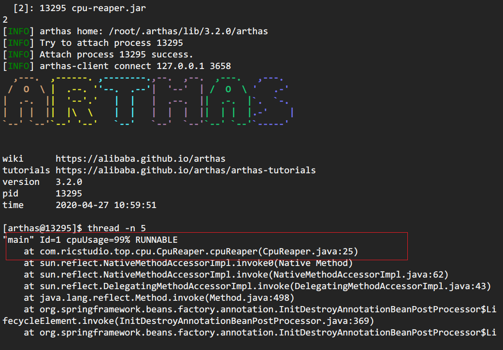Click "Attach process 13295 success." message
The width and height of the screenshot is (503, 350).
[116, 55]
